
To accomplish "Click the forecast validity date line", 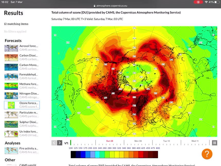I will [x=87, y=19].
